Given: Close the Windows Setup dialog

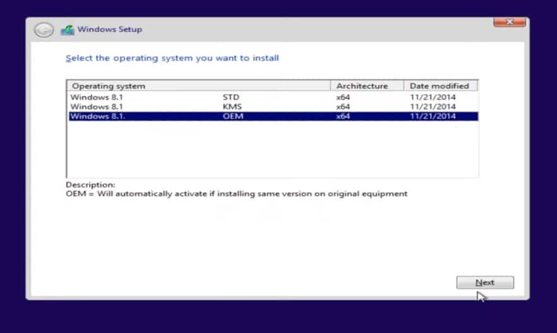Looking at the screenshot, I should click(510, 22).
